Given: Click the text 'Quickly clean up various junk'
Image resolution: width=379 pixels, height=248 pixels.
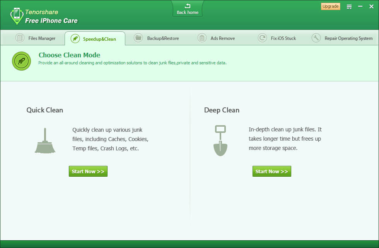Looking at the screenshot, I should pos(108,130).
